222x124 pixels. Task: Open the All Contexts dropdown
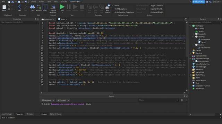(63, 100)
